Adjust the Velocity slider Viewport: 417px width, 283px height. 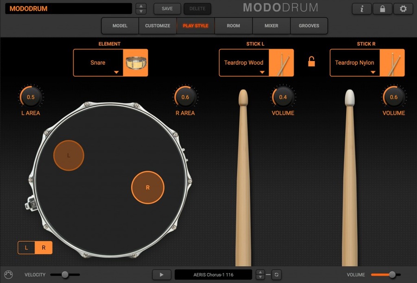point(64,274)
